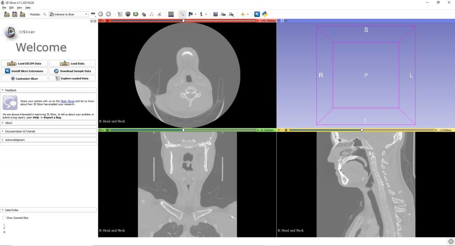
Task: Undock the module panel
Action: tap(92, 21)
